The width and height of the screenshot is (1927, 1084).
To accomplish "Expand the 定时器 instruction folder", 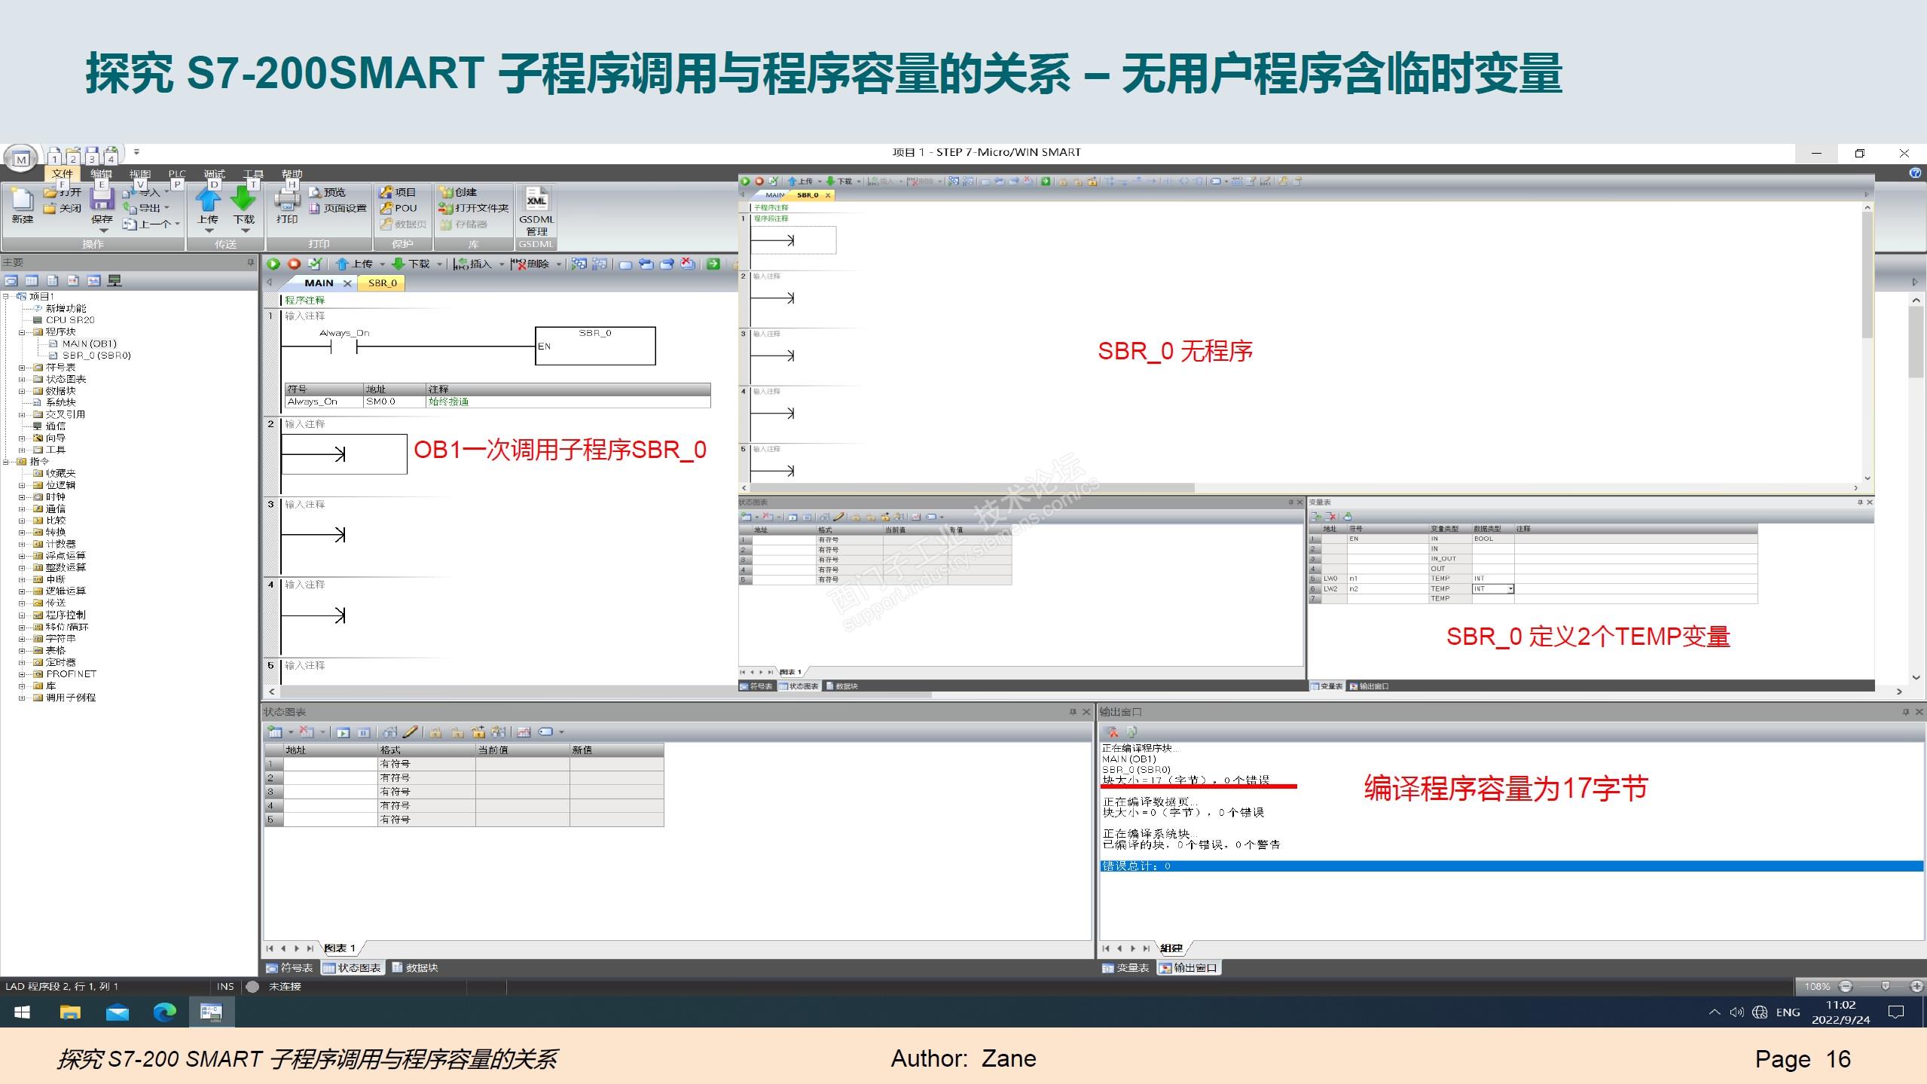I will point(22,662).
